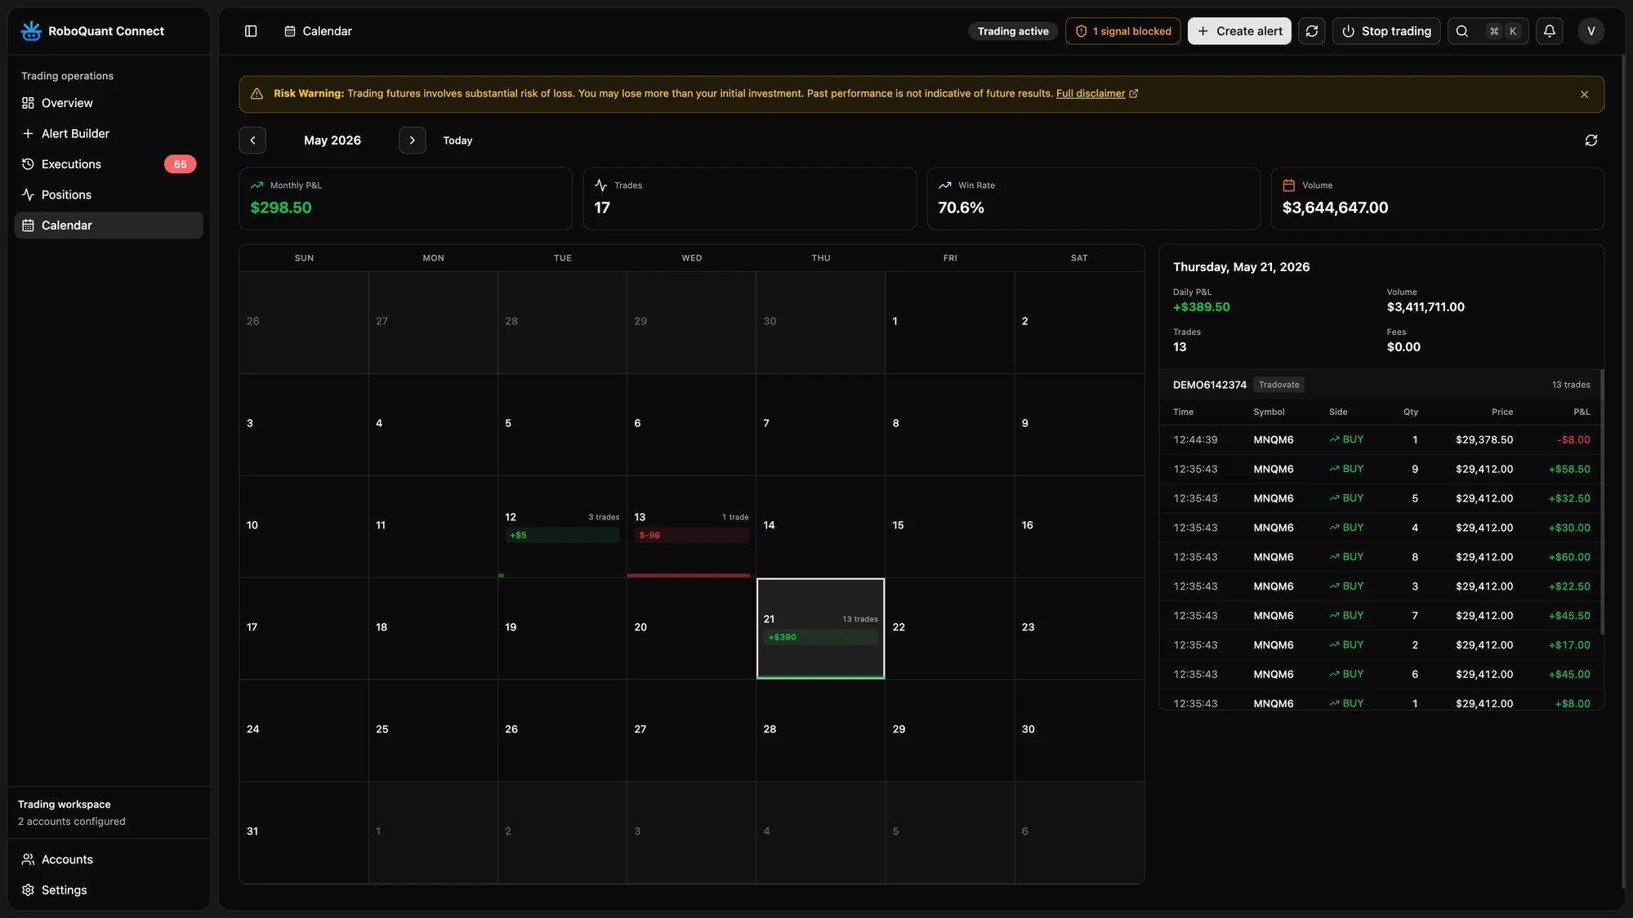The width and height of the screenshot is (1633, 918).
Task: Click the Stop trading button
Action: click(1386, 31)
